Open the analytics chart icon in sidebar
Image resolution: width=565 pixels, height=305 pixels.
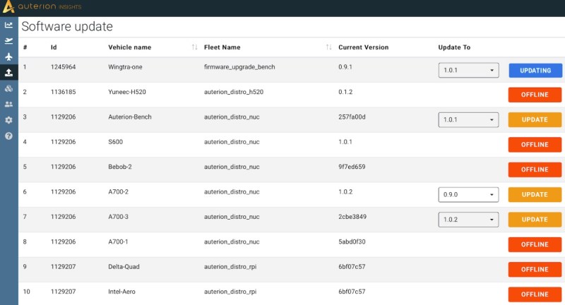[x=8, y=25]
